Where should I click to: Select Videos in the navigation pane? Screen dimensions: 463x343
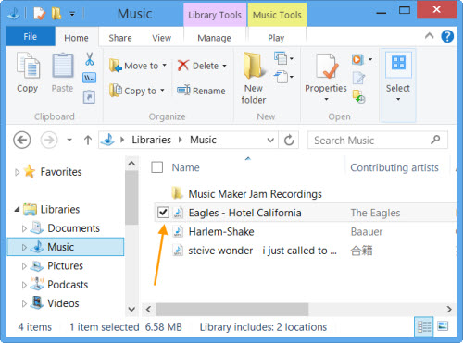tap(63, 303)
